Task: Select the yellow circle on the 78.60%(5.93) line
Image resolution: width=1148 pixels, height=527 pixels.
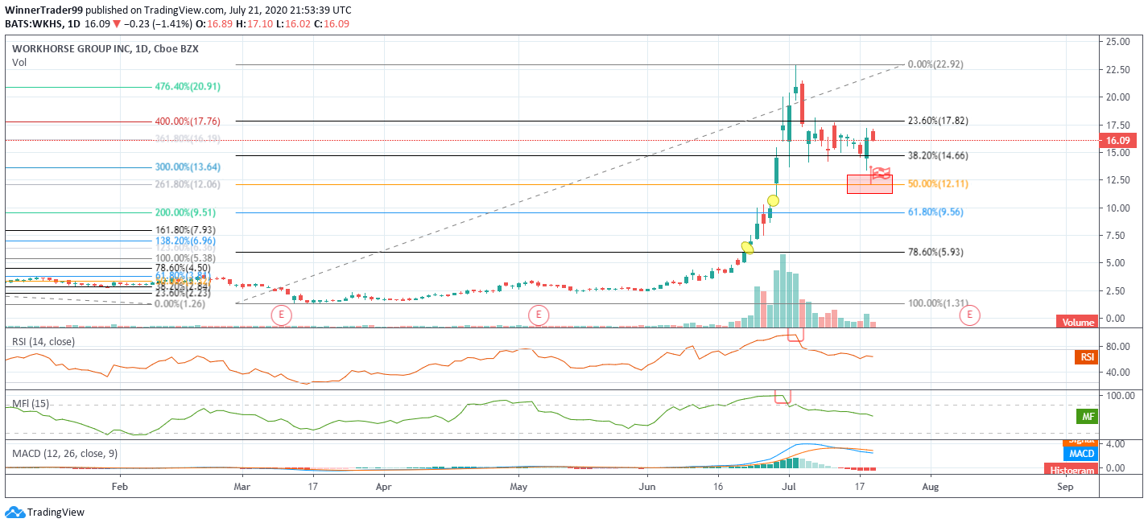Action: coord(747,248)
